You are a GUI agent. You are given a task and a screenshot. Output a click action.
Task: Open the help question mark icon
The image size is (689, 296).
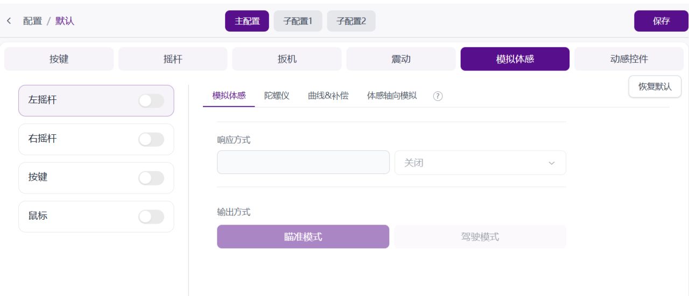(x=438, y=96)
